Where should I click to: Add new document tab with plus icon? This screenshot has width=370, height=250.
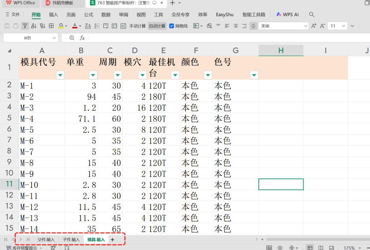pyautogui.click(x=172, y=3)
